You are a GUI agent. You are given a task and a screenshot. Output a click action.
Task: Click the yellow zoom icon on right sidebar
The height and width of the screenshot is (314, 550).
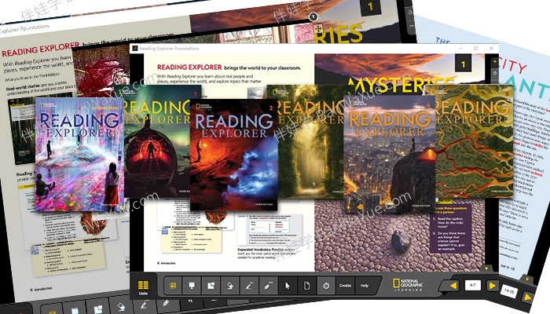click(x=495, y=62)
